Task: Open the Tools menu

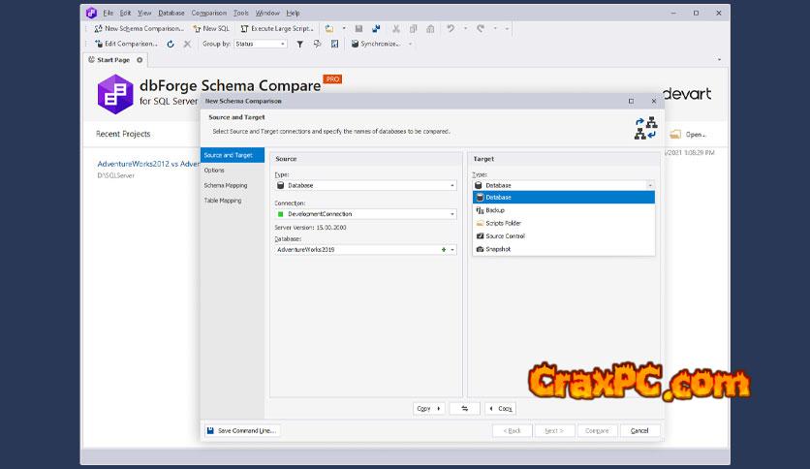Action: pyautogui.click(x=240, y=13)
